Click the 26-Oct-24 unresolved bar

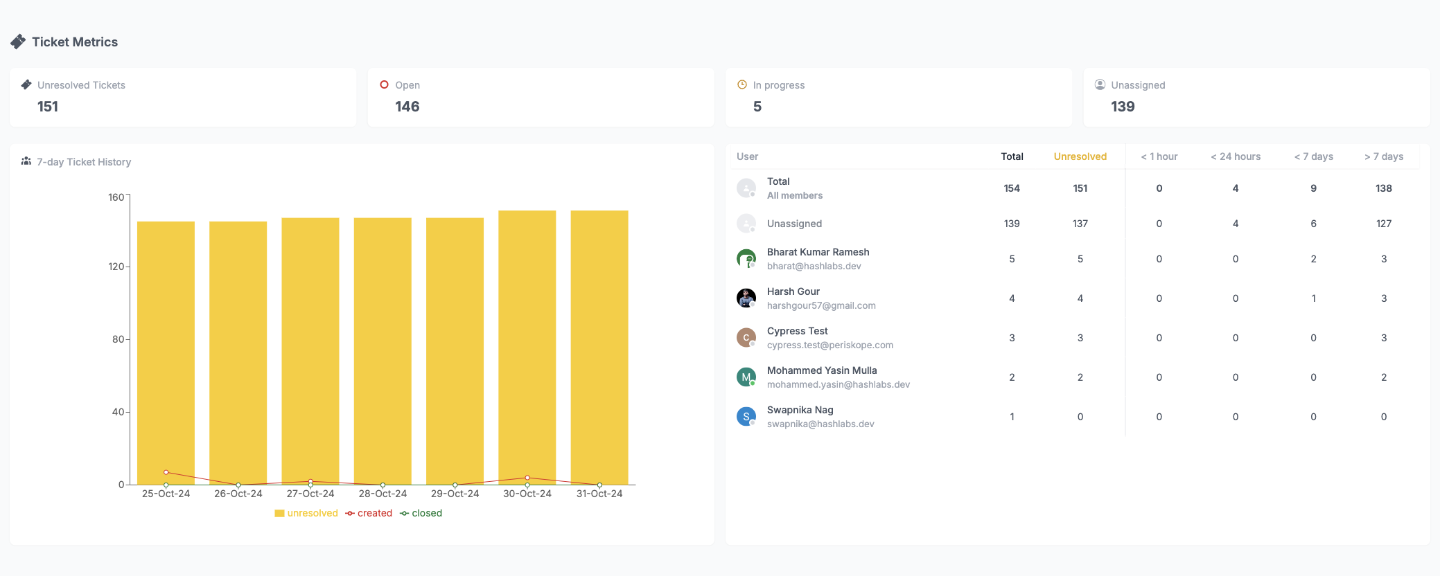pyautogui.click(x=238, y=353)
